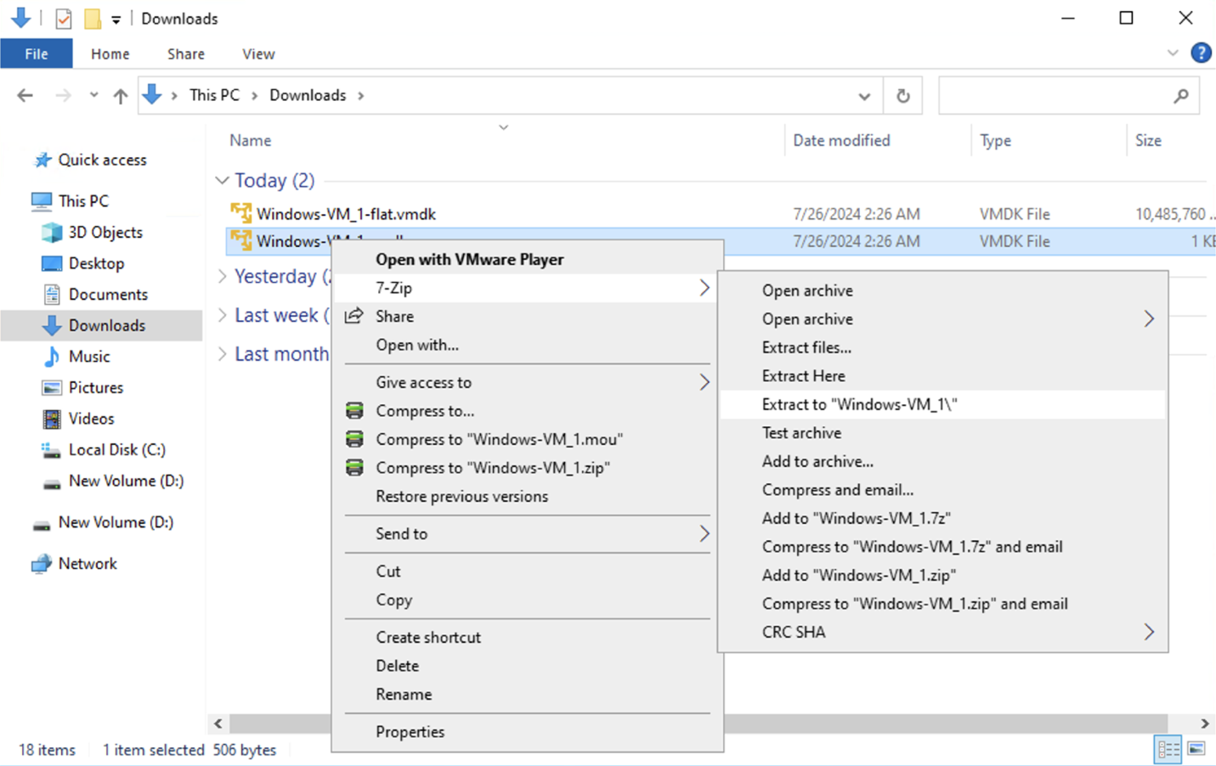Choose Open with VMware Player
This screenshot has height=766, width=1216.
click(527, 260)
